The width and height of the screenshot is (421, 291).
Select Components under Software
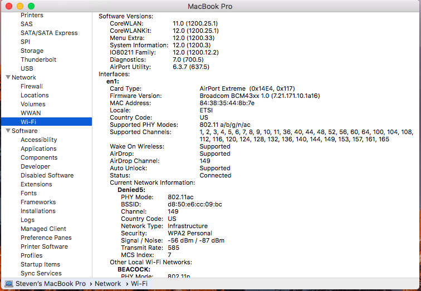tap(39, 157)
